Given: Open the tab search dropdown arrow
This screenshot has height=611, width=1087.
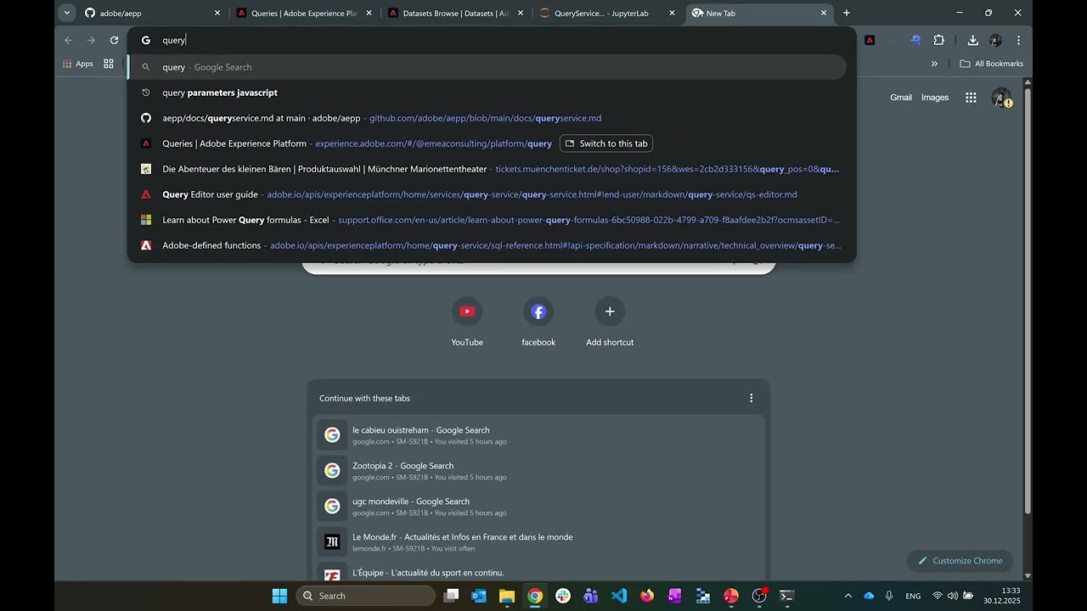Looking at the screenshot, I should (67, 13).
